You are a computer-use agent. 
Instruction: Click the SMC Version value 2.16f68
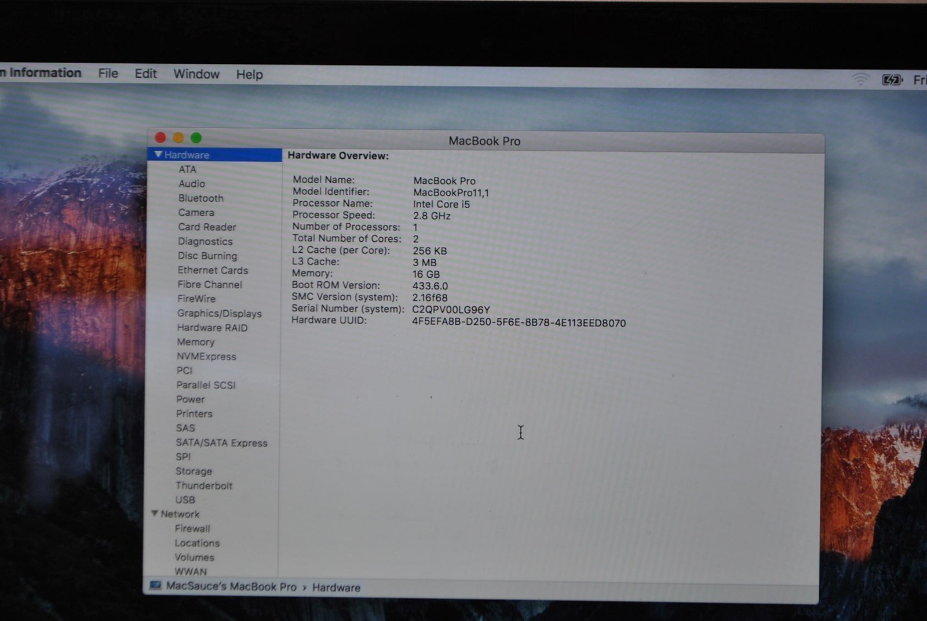pos(429,297)
